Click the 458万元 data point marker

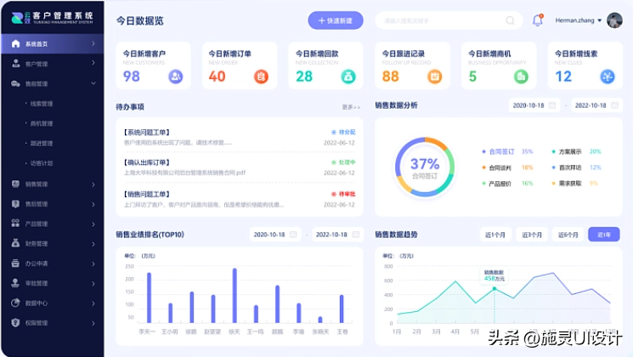(x=495, y=288)
